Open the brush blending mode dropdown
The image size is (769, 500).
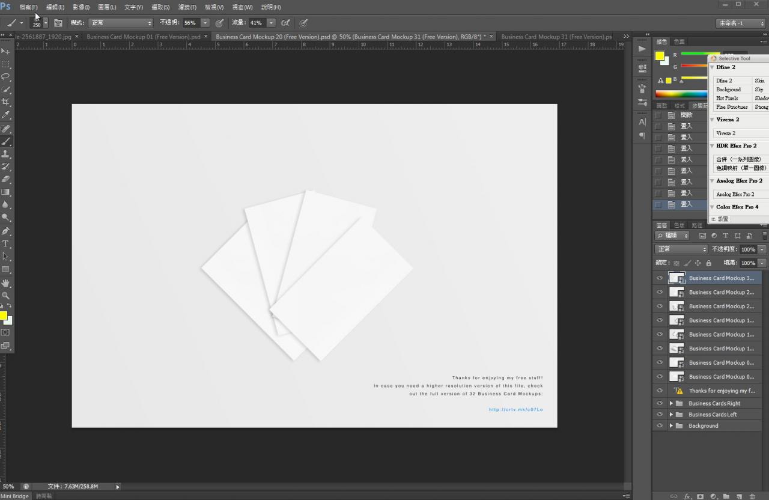pos(121,23)
